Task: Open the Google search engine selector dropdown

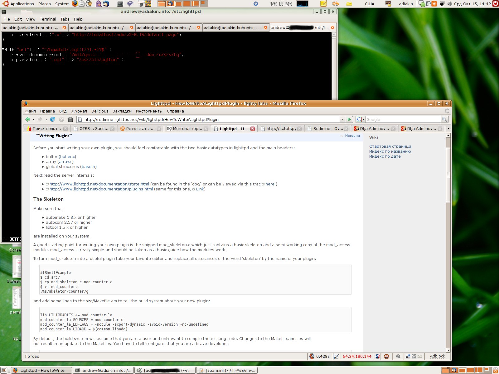Action: pyautogui.click(x=361, y=119)
